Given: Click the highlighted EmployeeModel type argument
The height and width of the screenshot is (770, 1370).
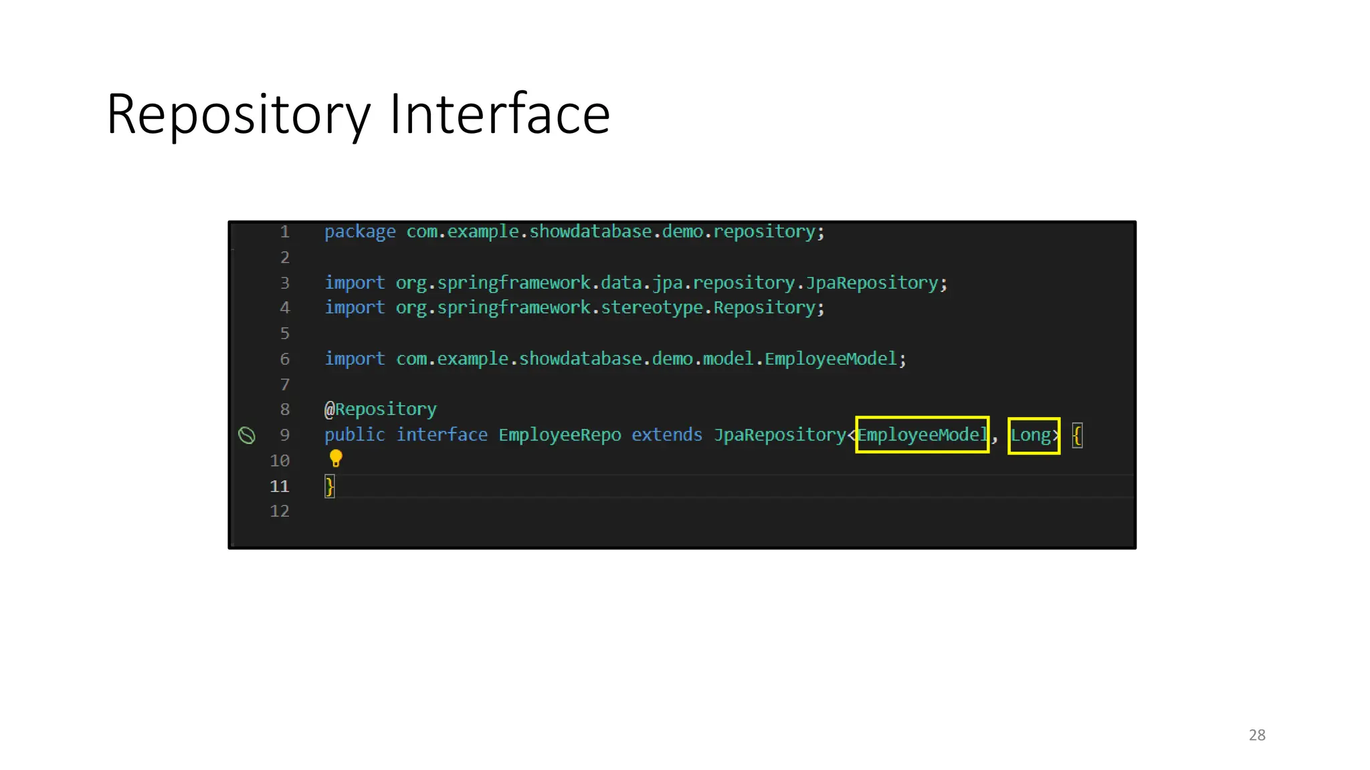Looking at the screenshot, I should pyautogui.click(x=922, y=435).
